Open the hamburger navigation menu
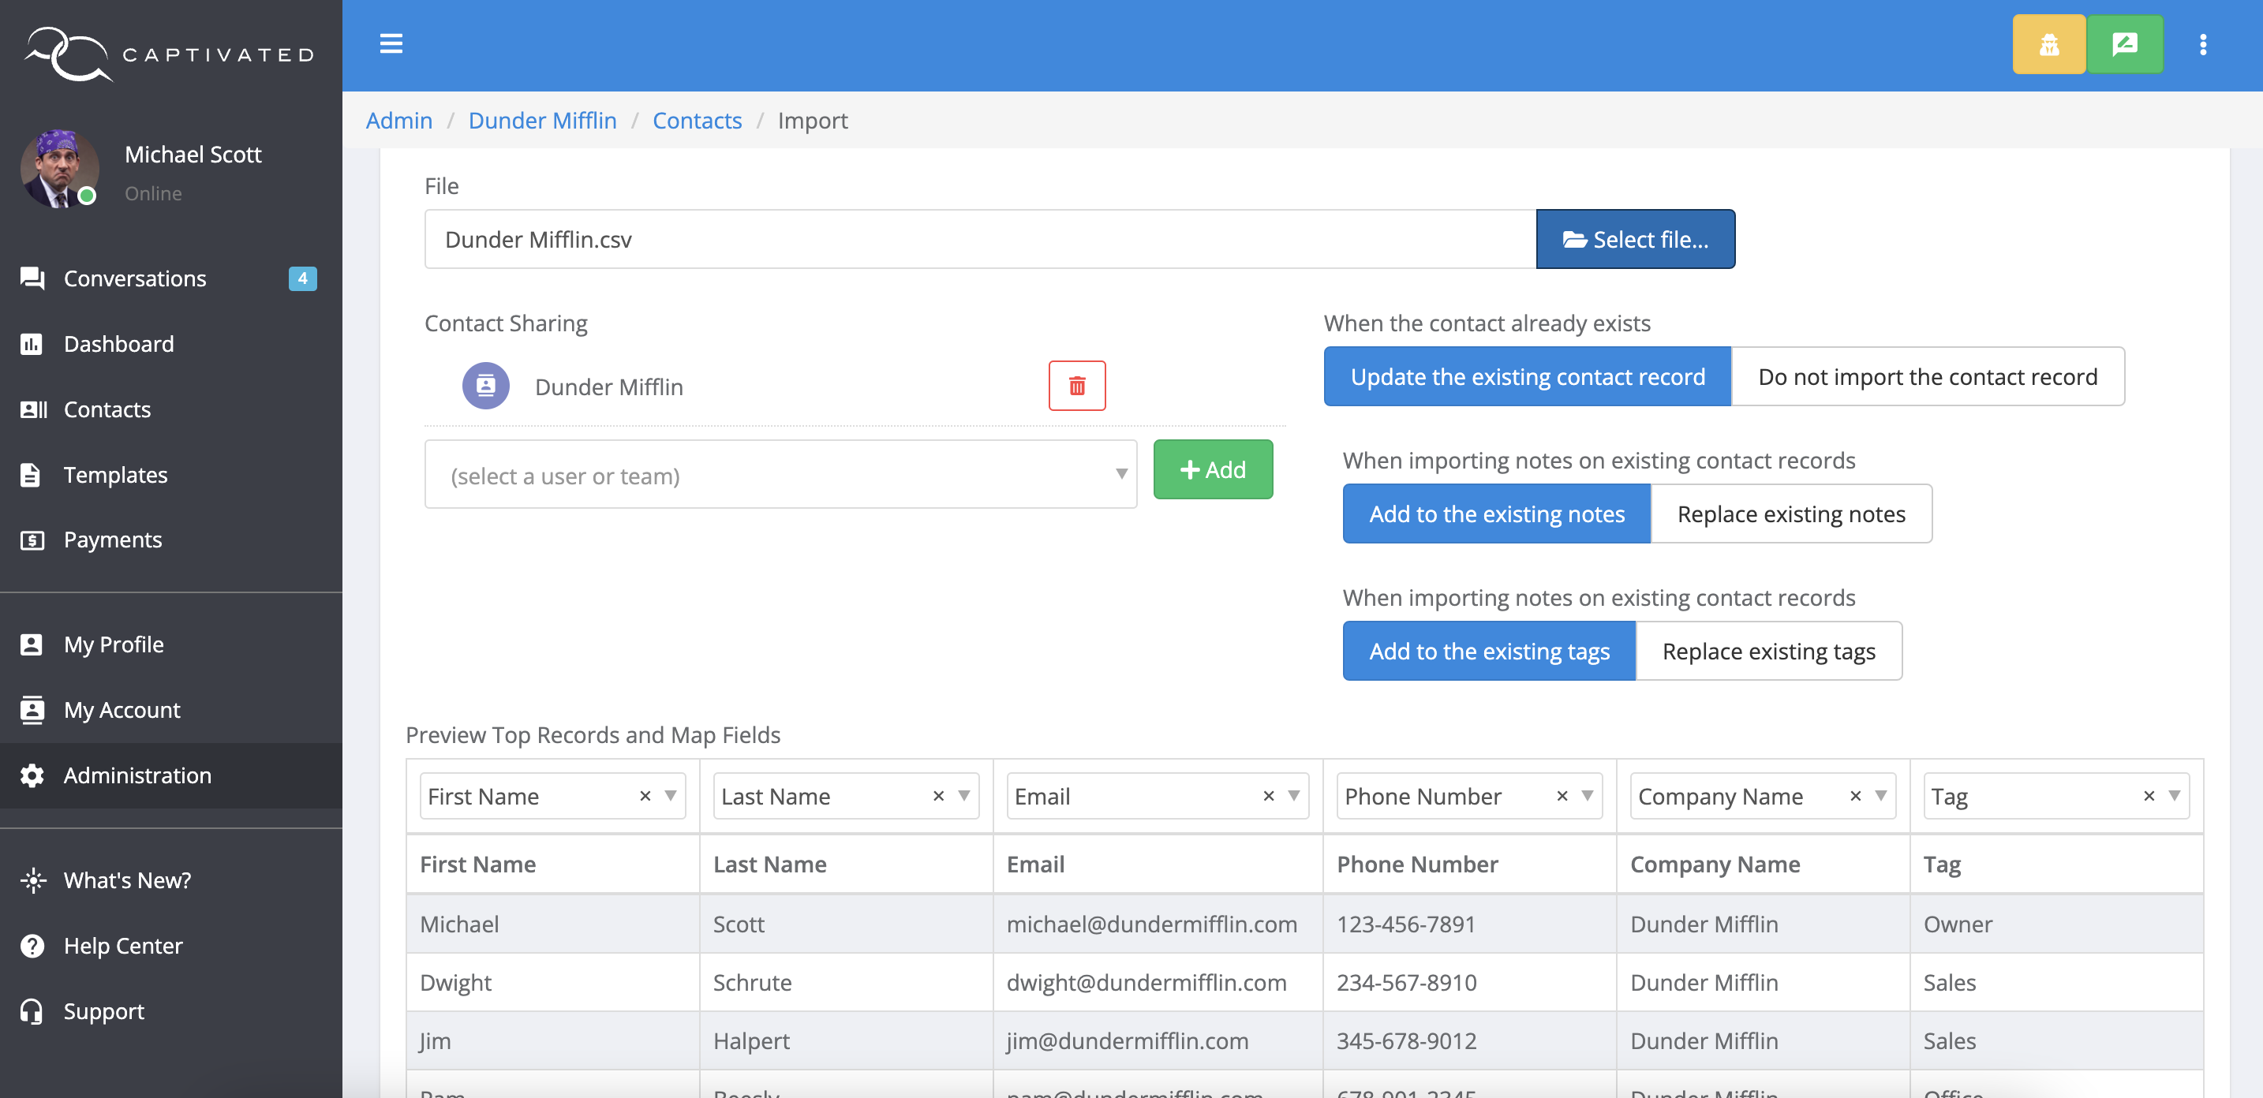 (390, 44)
